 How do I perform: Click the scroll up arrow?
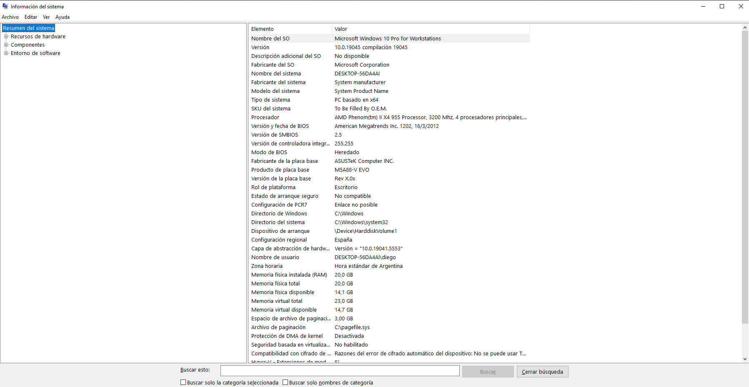[745, 27]
